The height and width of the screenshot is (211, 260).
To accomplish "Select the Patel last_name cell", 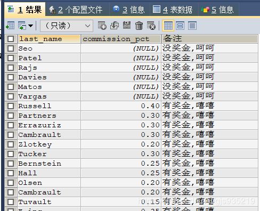I will click(49, 58).
